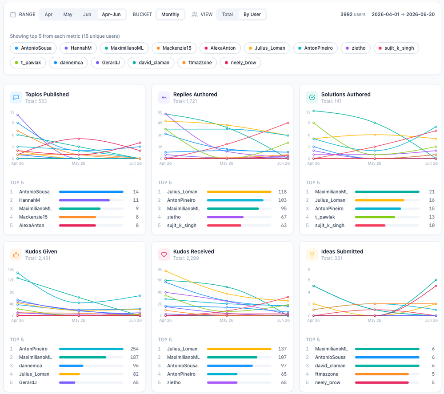444x394 pixels.
Task: Toggle the AntonioSousa user chip
Action: click(33, 48)
